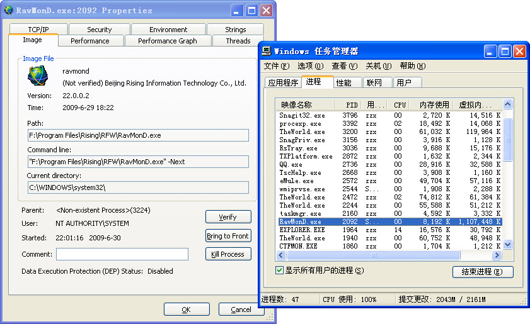This screenshot has height=324, width=530.
Task: Click the Current directory text field
Action: pyautogui.click(x=138, y=187)
